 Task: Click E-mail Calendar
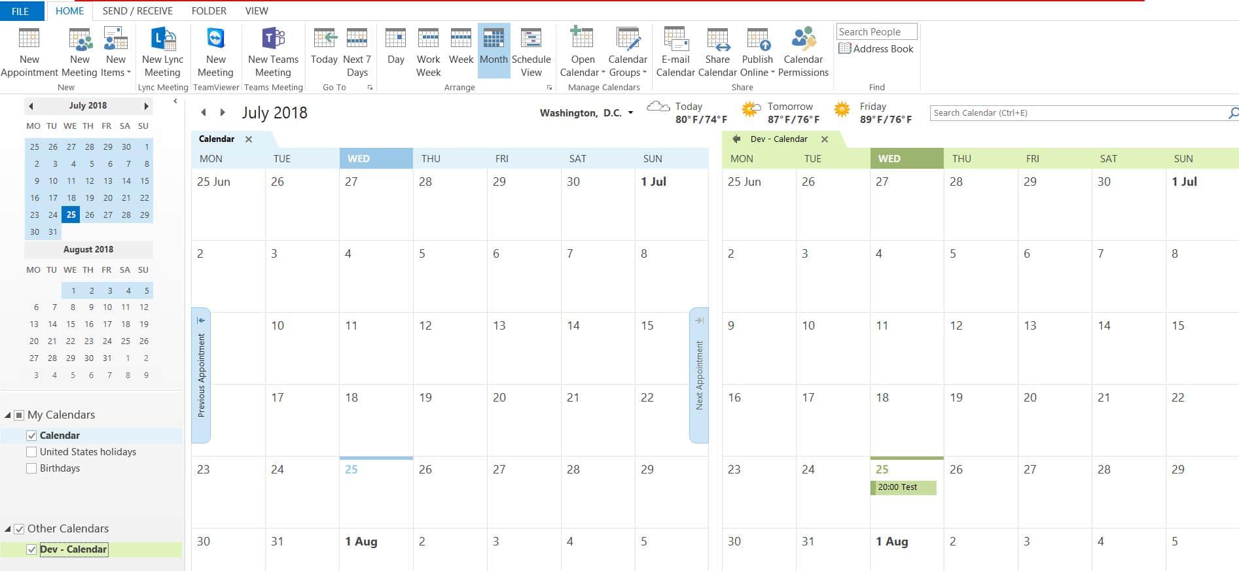[675, 52]
